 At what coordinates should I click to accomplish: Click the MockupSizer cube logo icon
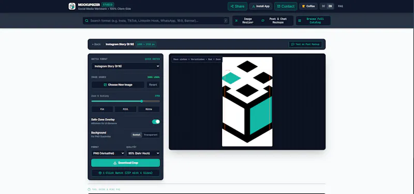point(72,6)
